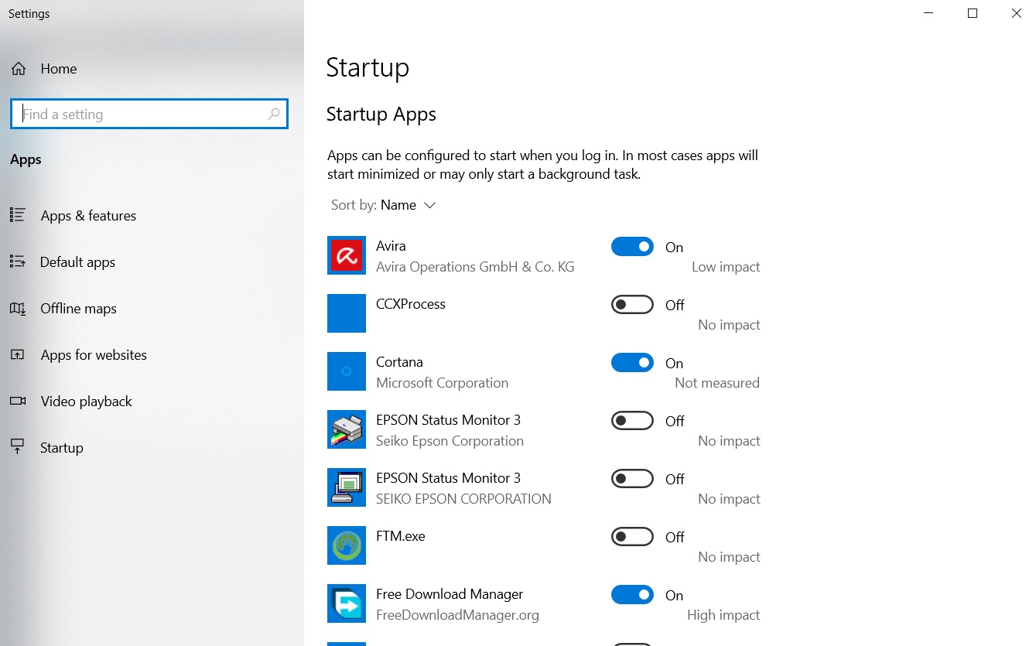This screenshot has width=1036, height=646.
Task: Click the Apps for websites icon
Action: point(18,354)
